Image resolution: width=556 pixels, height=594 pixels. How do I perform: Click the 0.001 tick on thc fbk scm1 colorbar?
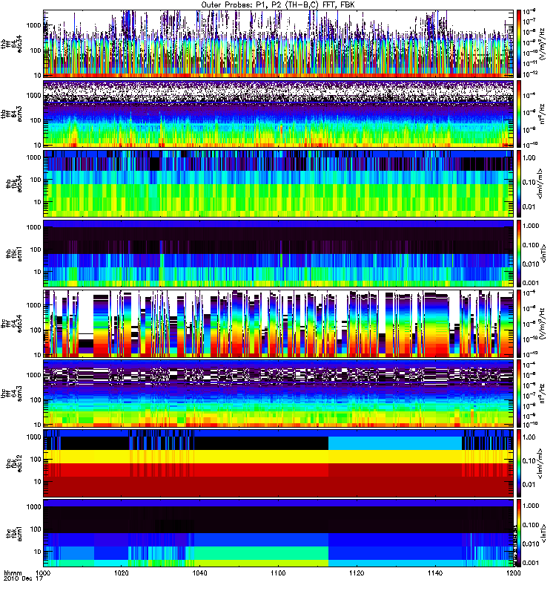530,563
